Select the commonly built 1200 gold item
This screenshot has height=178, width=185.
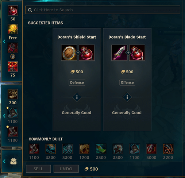click(x=84, y=149)
